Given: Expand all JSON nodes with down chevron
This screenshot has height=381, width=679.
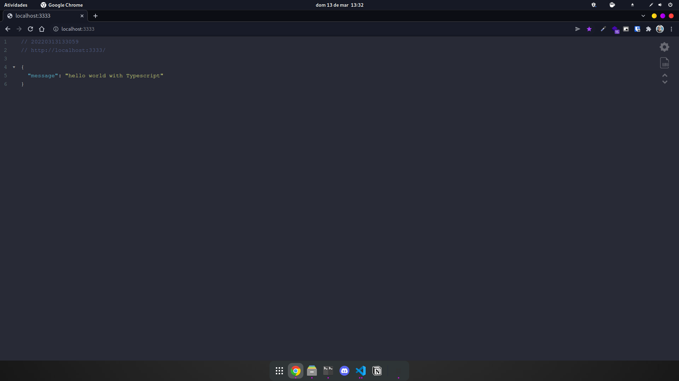Looking at the screenshot, I should (x=665, y=82).
